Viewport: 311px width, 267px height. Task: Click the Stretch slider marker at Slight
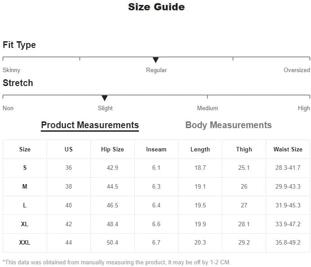pos(104,98)
